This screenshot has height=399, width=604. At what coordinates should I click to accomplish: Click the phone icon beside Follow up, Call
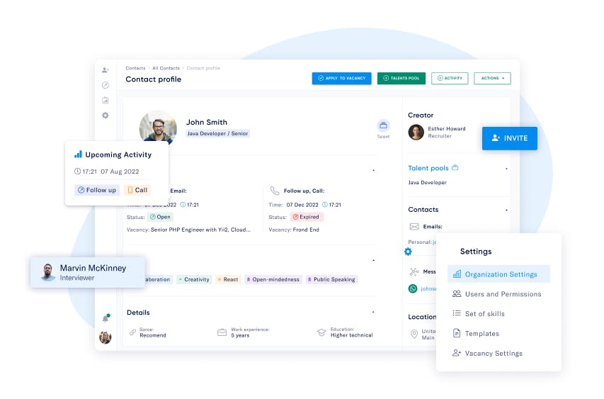[x=275, y=191]
